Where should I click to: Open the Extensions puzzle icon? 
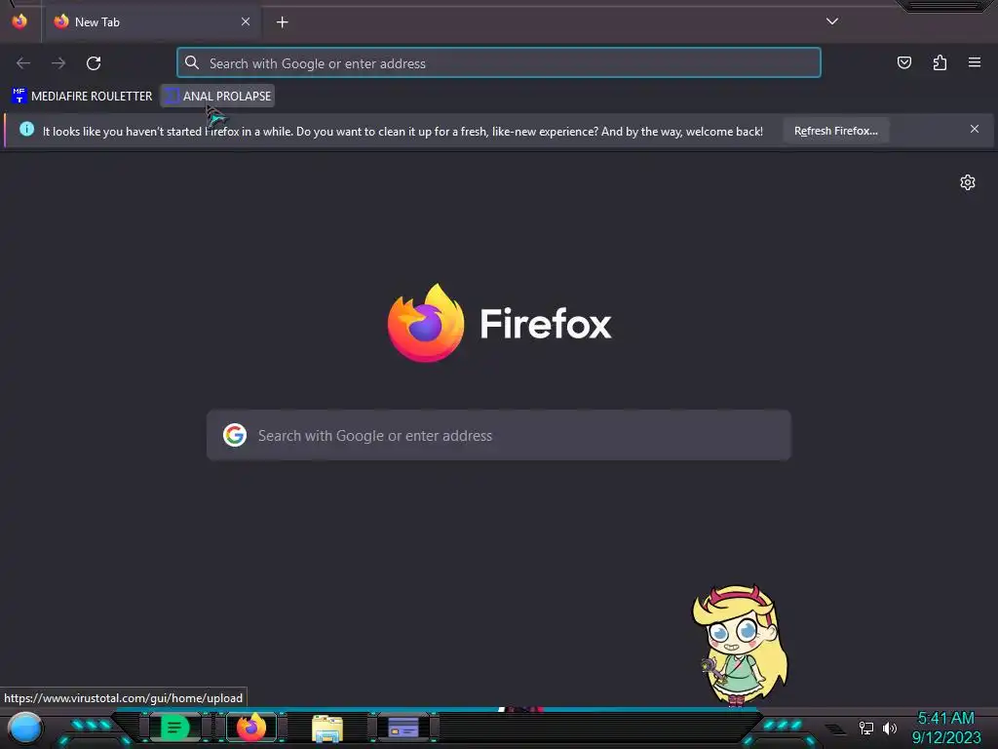coord(940,62)
